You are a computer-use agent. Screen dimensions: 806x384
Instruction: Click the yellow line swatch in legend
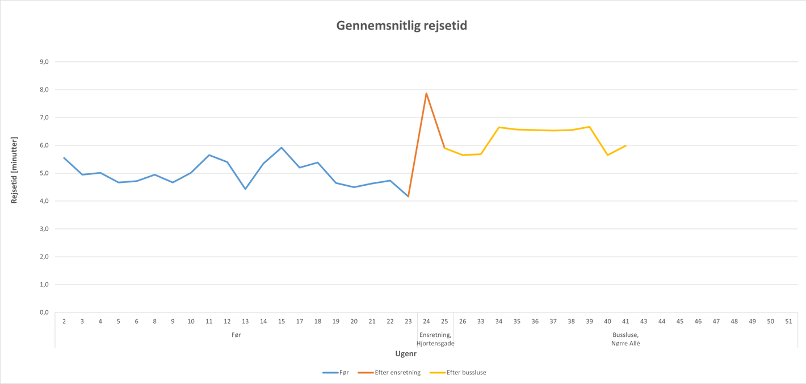(x=437, y=373)
